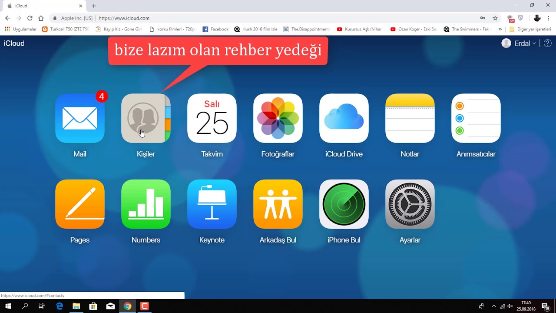Open the iCloud Drive app
This screenshot has height=313, width=556.
[x=344, y=118]
